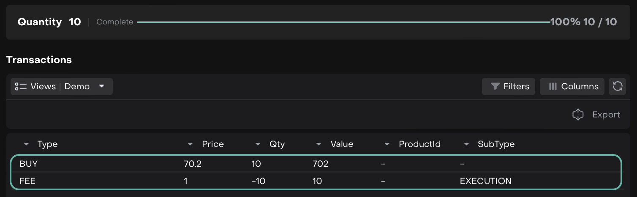Open the Value column menu arrow

click(x=319, y=144)
